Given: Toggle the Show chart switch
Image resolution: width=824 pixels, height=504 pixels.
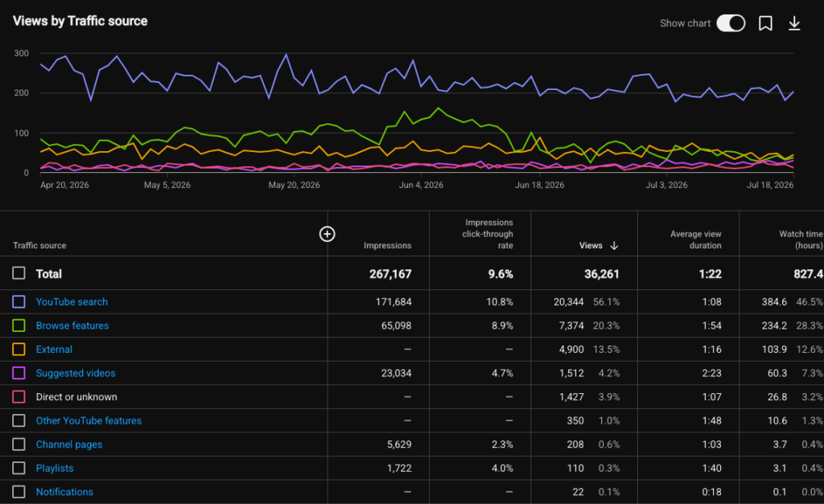Looking at the screenshot, I should tap(731, 23).
